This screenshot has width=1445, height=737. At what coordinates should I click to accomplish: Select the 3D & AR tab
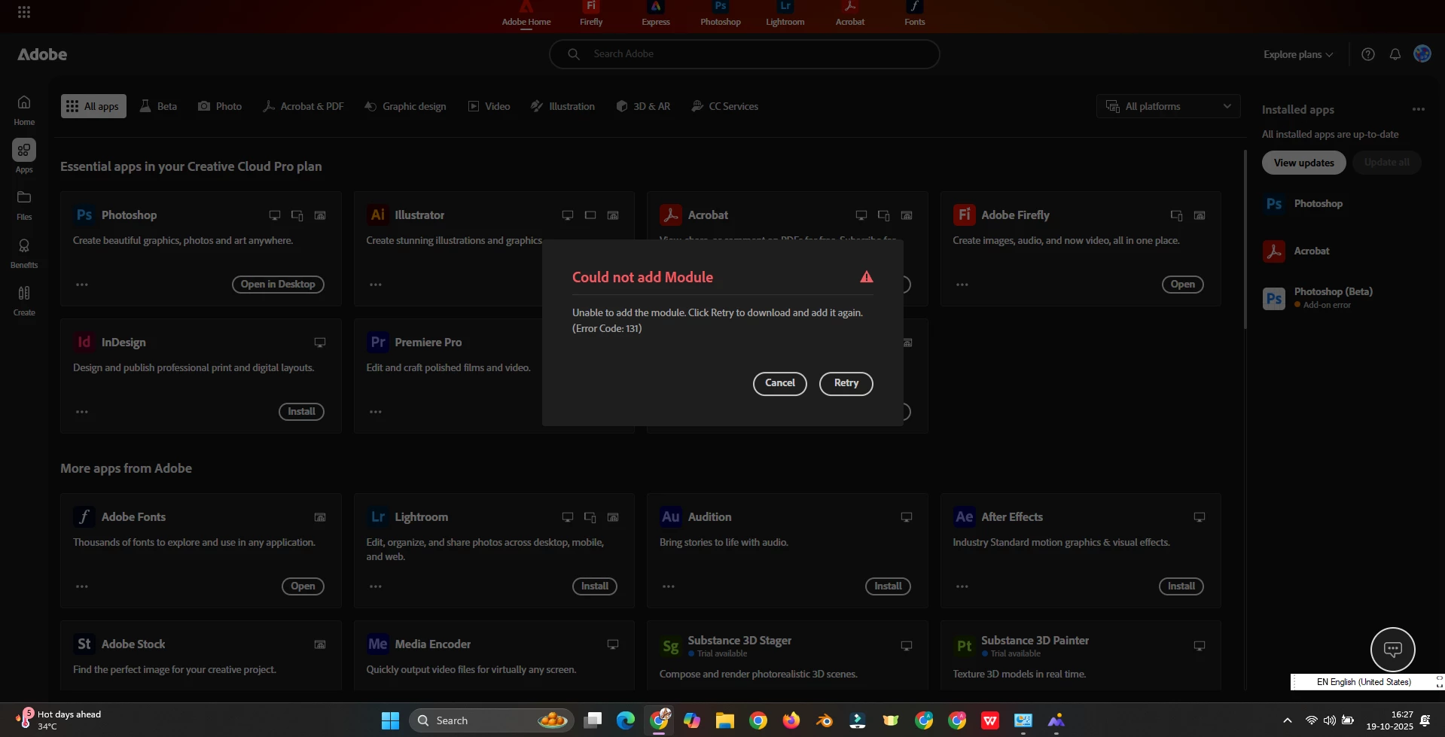[x=643, y=106]
